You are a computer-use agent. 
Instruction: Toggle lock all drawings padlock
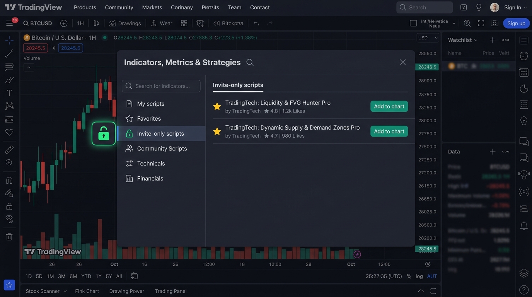coord(9,207)
